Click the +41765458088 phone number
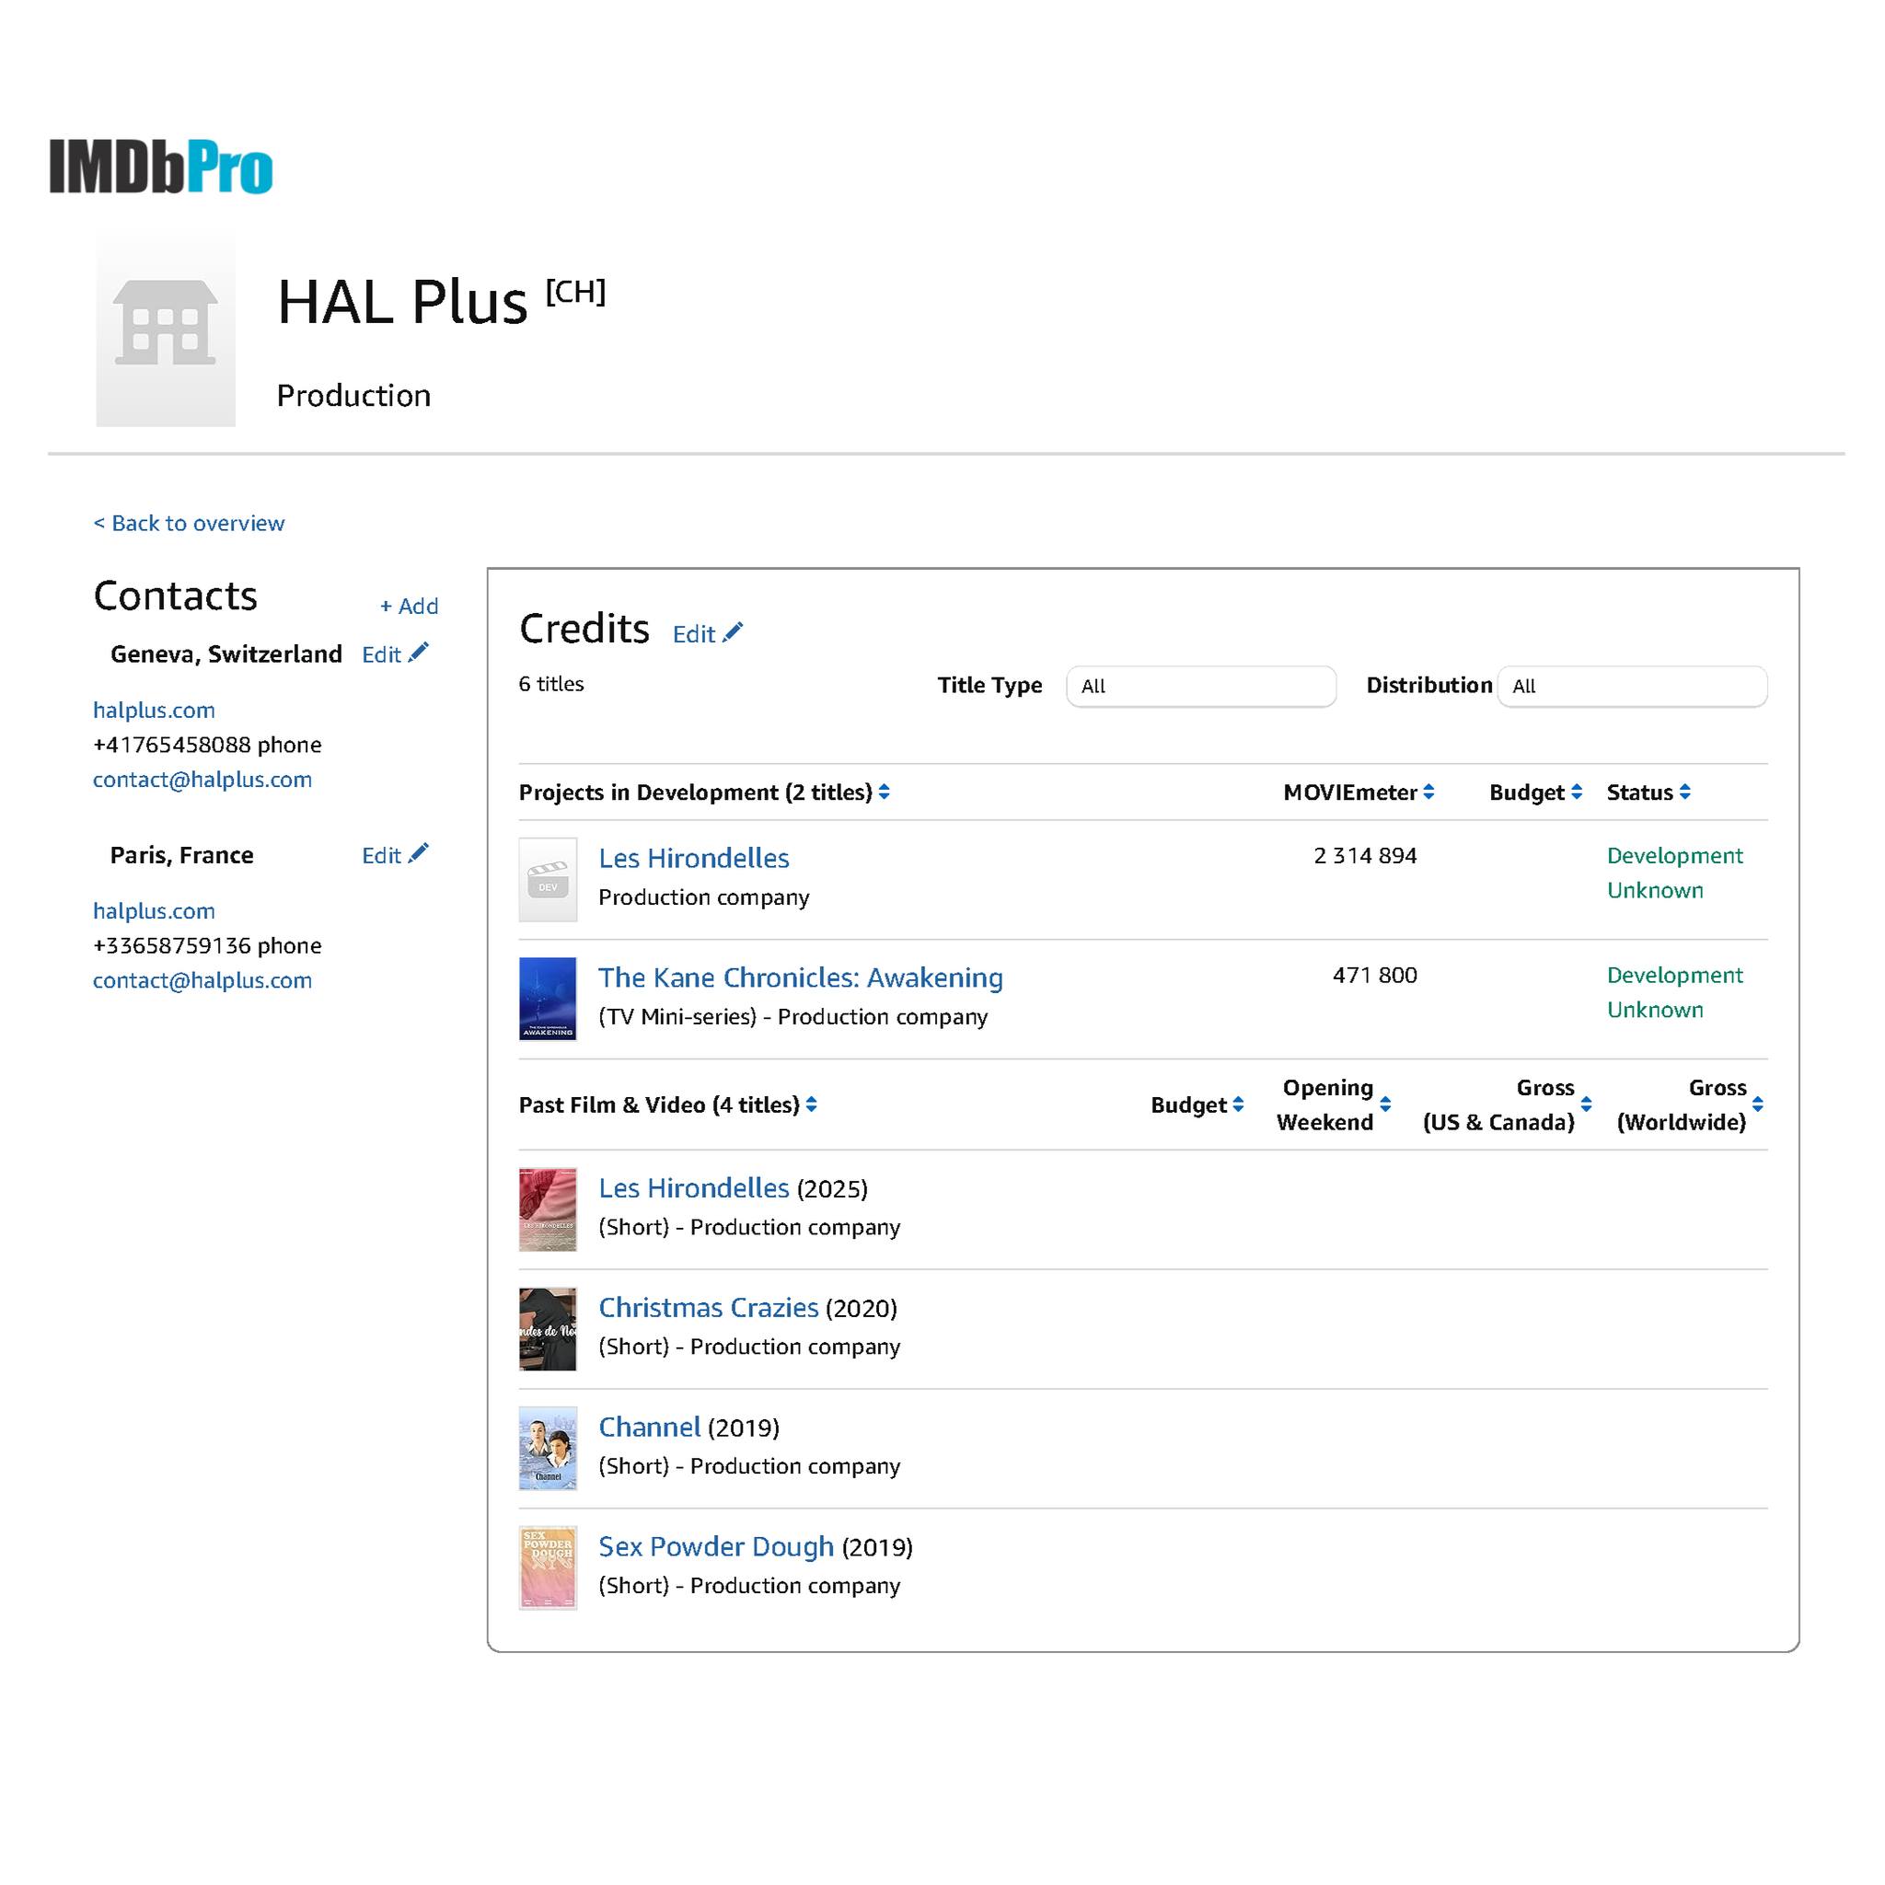The height and width of the screenshot is (1885, 1885). point(173,745)
